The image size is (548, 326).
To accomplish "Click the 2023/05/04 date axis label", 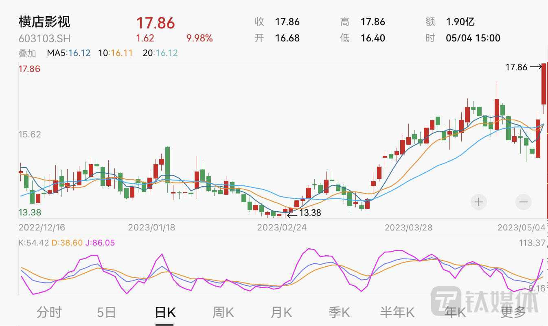I will click(522, 227).
